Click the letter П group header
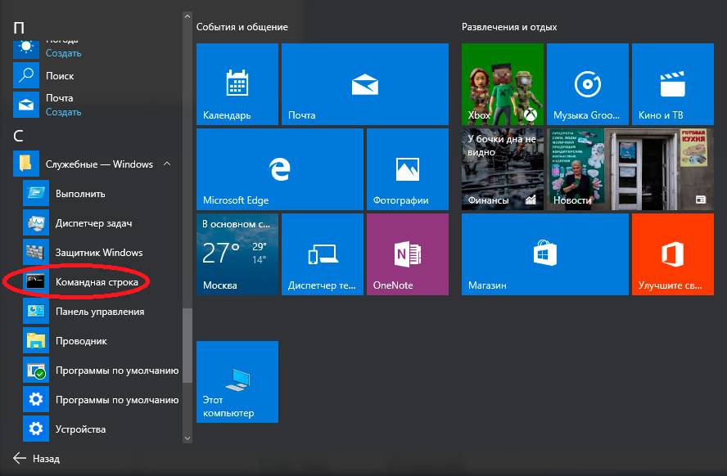727x476 pixels. click(19, 27)
